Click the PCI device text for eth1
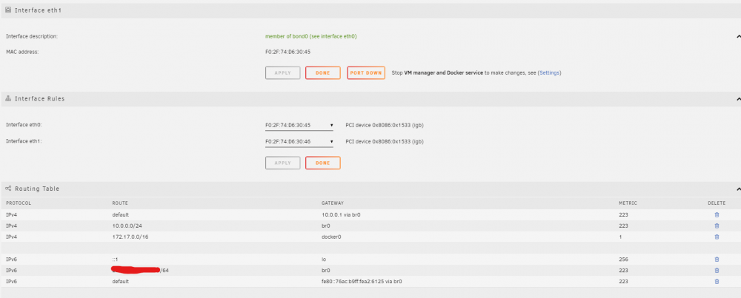 384,141
